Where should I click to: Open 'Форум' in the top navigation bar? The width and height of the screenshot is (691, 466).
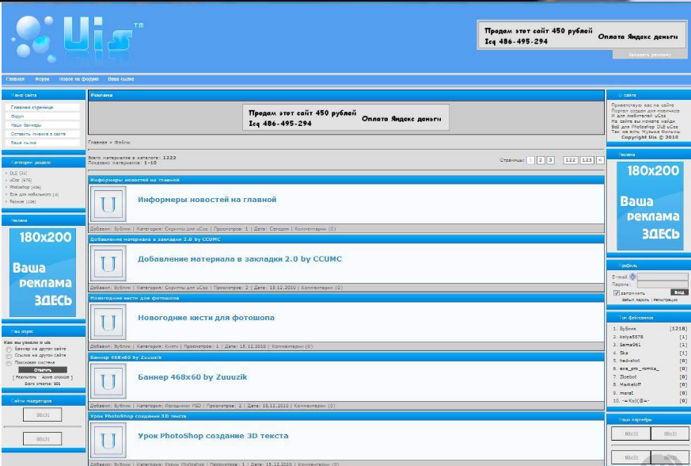(x=42, y=79)
